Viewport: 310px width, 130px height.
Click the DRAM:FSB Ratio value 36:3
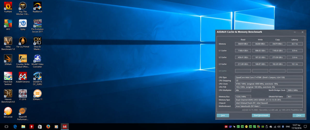click(x=295, y=97)
